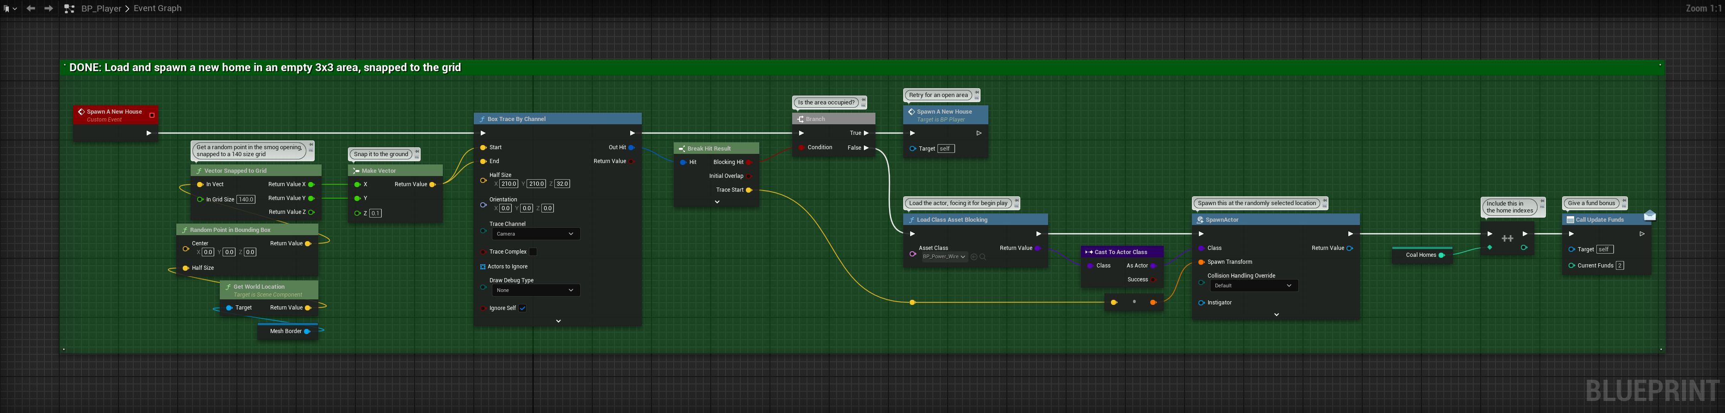Click BP_Player in the breadcrumb
The width and height of the screenshot is (1725, 413).
[101, 9]
